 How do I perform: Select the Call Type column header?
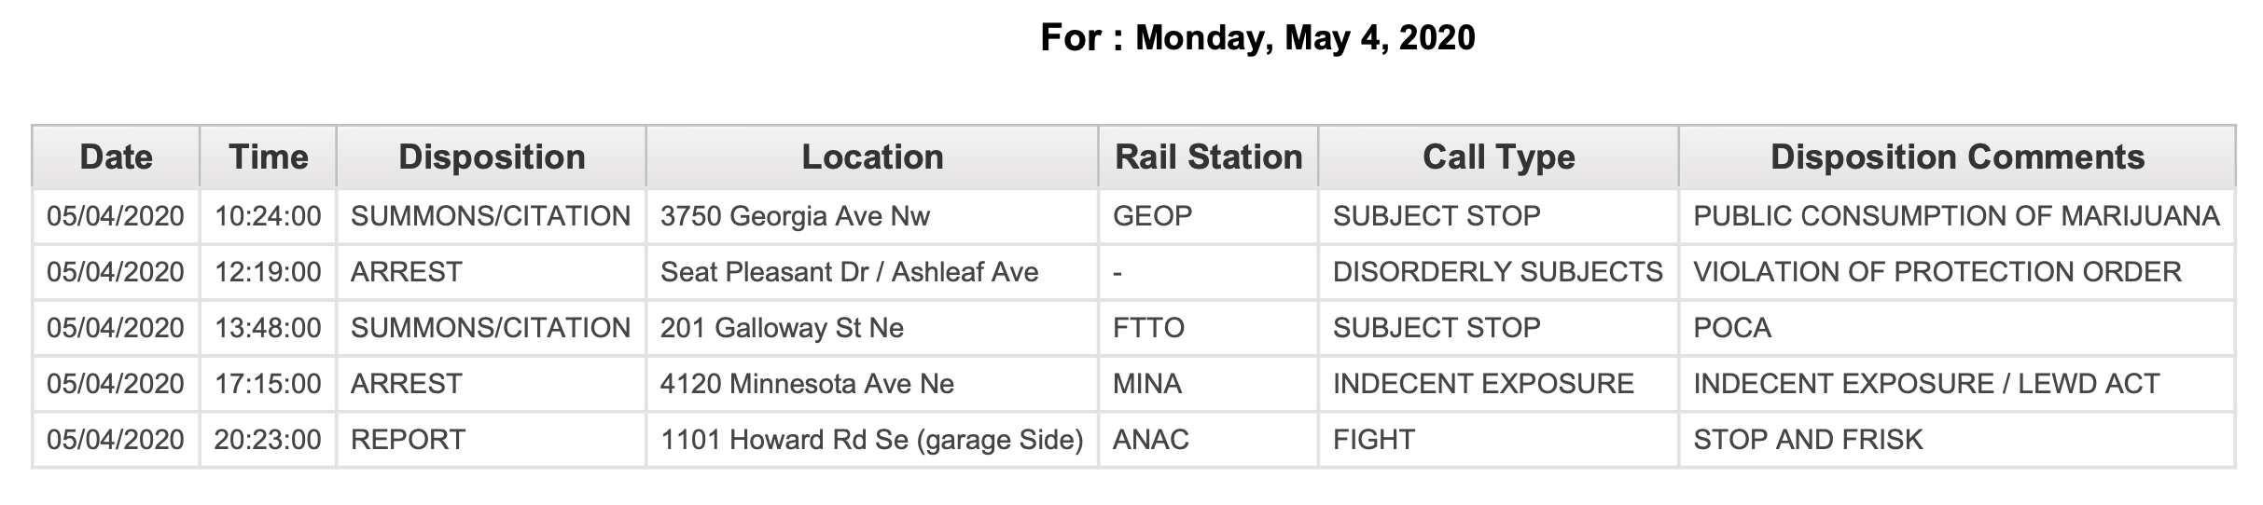(1498, 157)
